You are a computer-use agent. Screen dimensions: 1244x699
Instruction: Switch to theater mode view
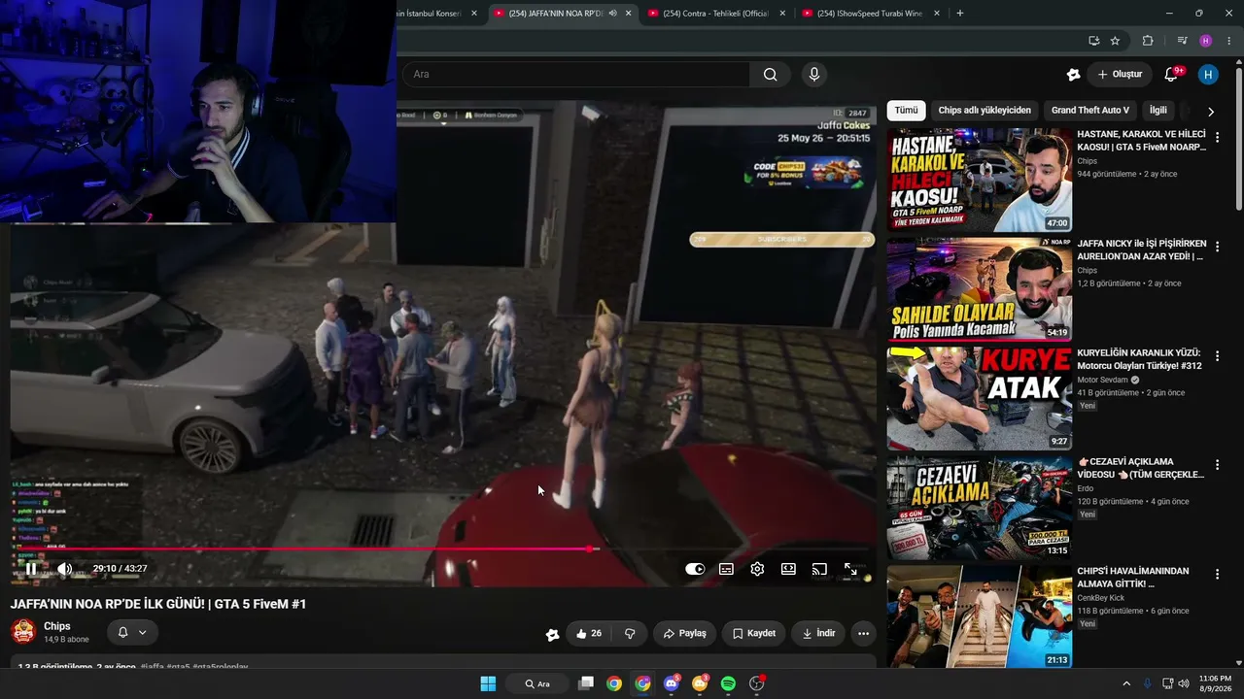[788, 569]
